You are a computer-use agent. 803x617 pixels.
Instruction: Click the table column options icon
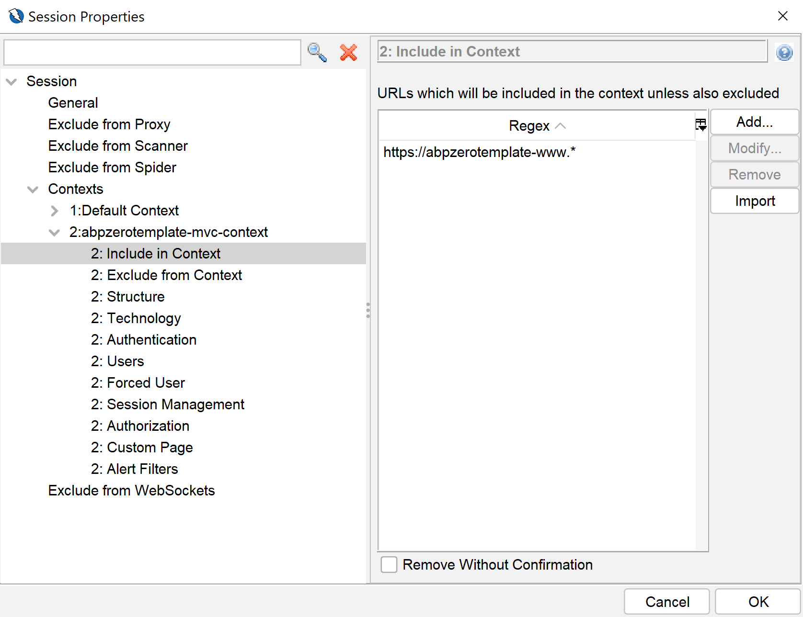click(701, 125)
